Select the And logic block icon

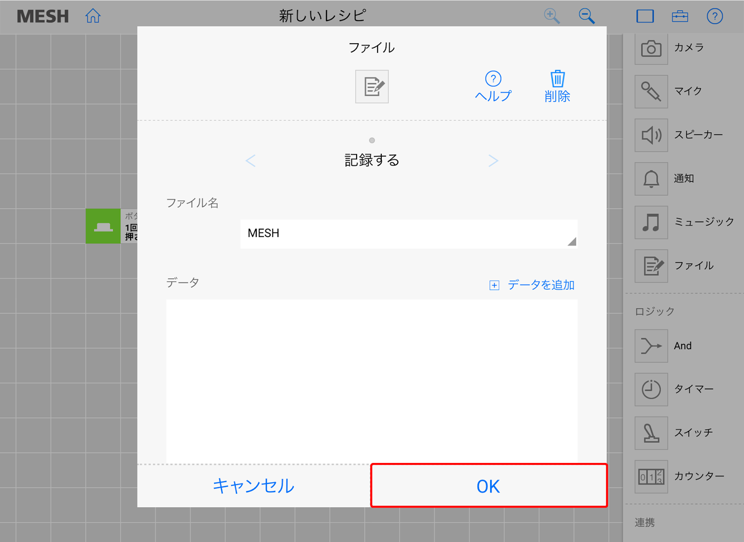point(651,346)
